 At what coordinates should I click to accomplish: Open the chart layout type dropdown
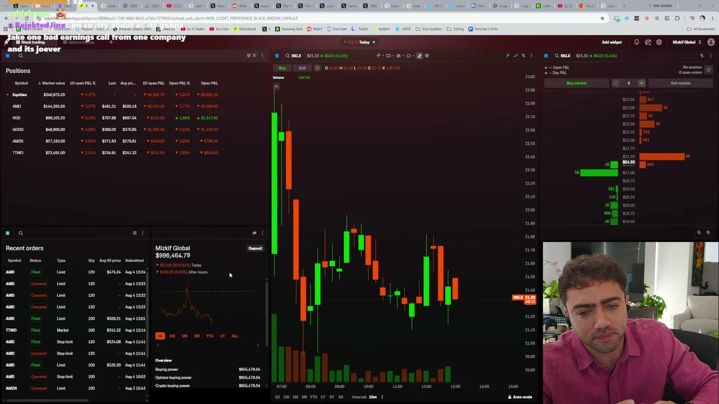[x=400, y=56]
